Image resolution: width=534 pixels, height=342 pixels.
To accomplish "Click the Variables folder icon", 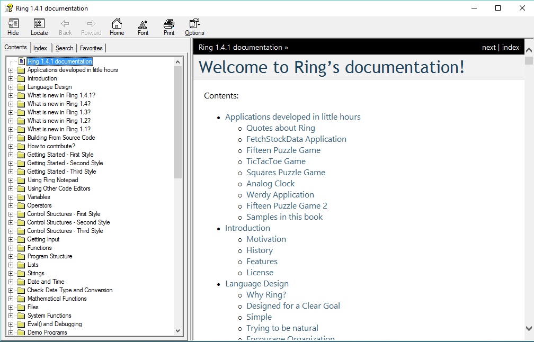I will coord(21,197).
